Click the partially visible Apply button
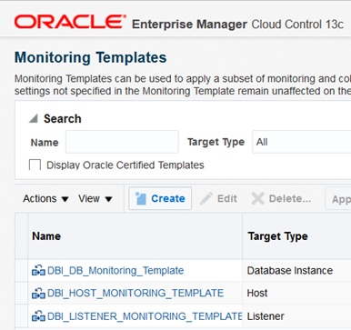Screen dimensions: 351x330 coord(338,199)
